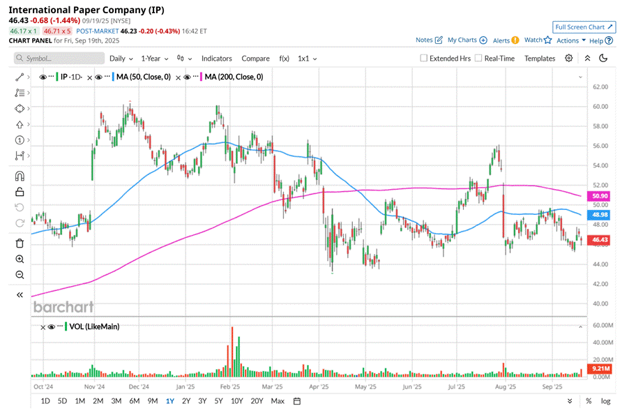The width and height of the screenshot is (629, 413).
Task: Open the Daily interval dropdown
Action: coord(121,59)
